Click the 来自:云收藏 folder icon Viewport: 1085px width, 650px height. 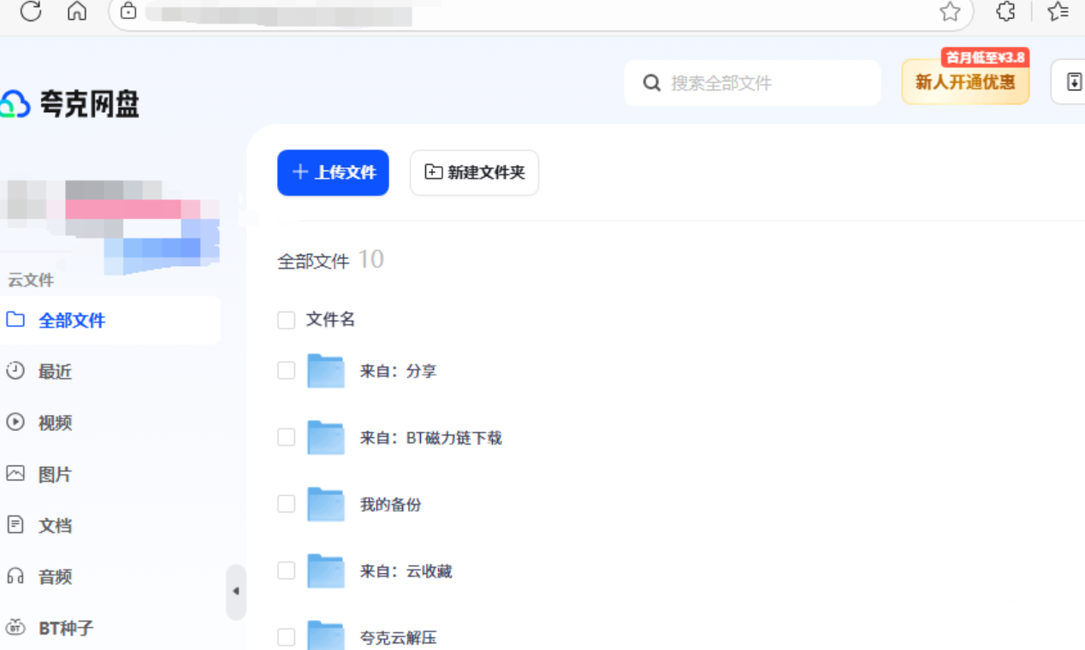326,570
